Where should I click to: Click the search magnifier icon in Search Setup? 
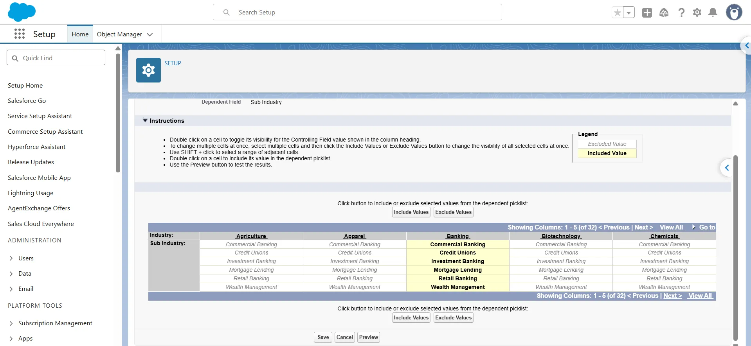click(x=226, y=13)
